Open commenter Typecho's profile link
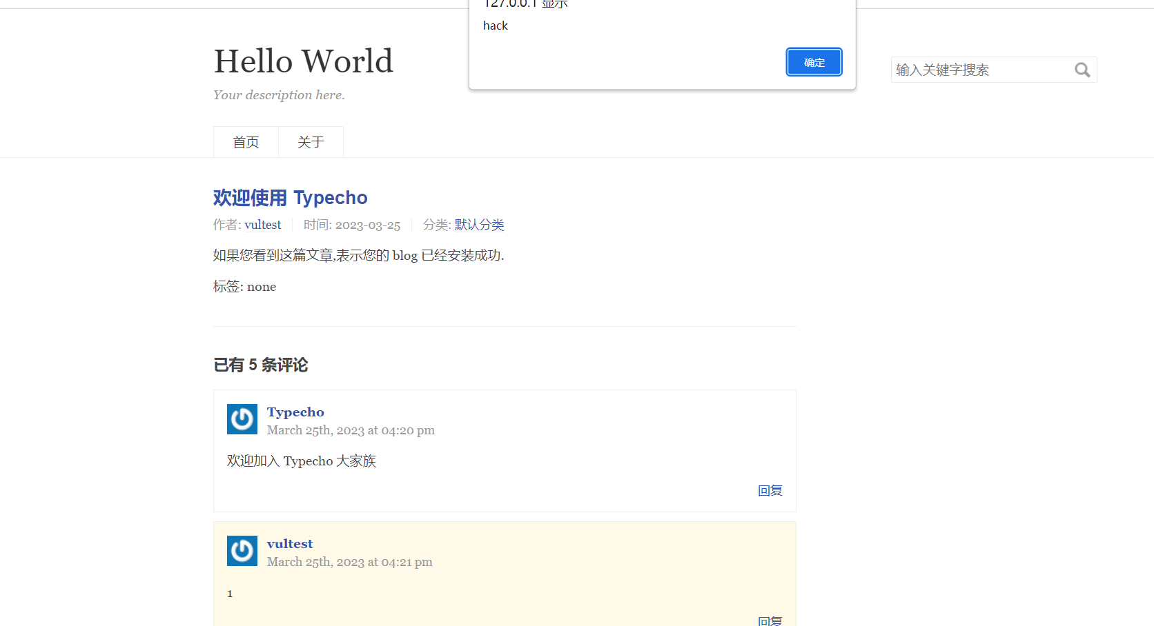The width and height of the screenshot is (1154, 626). pos(295,412)
